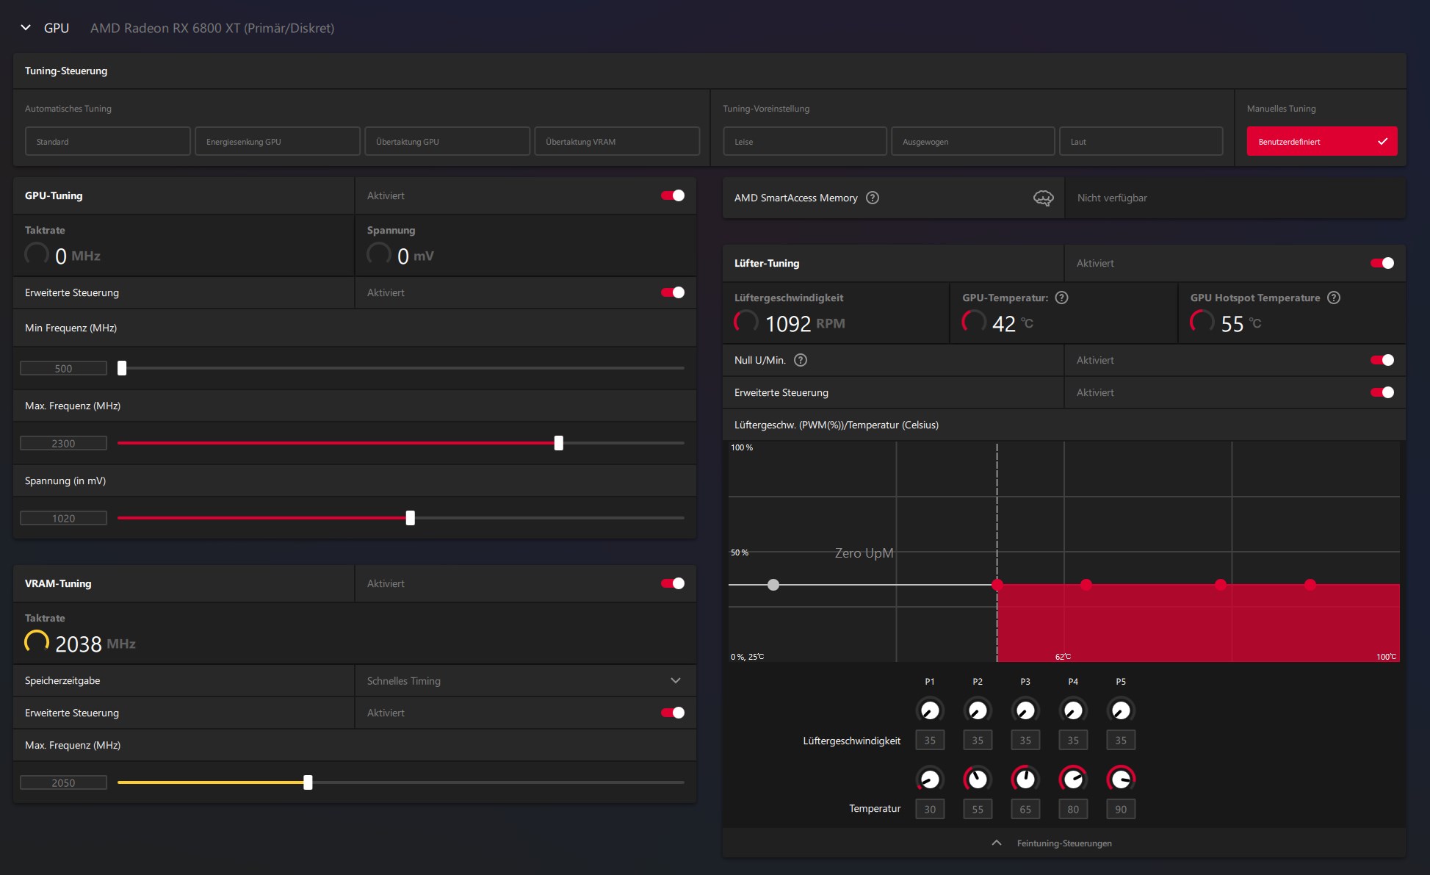The image size is (1430, 875).
Task: Choose the Leise tuning preset
Action: pyautogui.click(x=805, y=141)
